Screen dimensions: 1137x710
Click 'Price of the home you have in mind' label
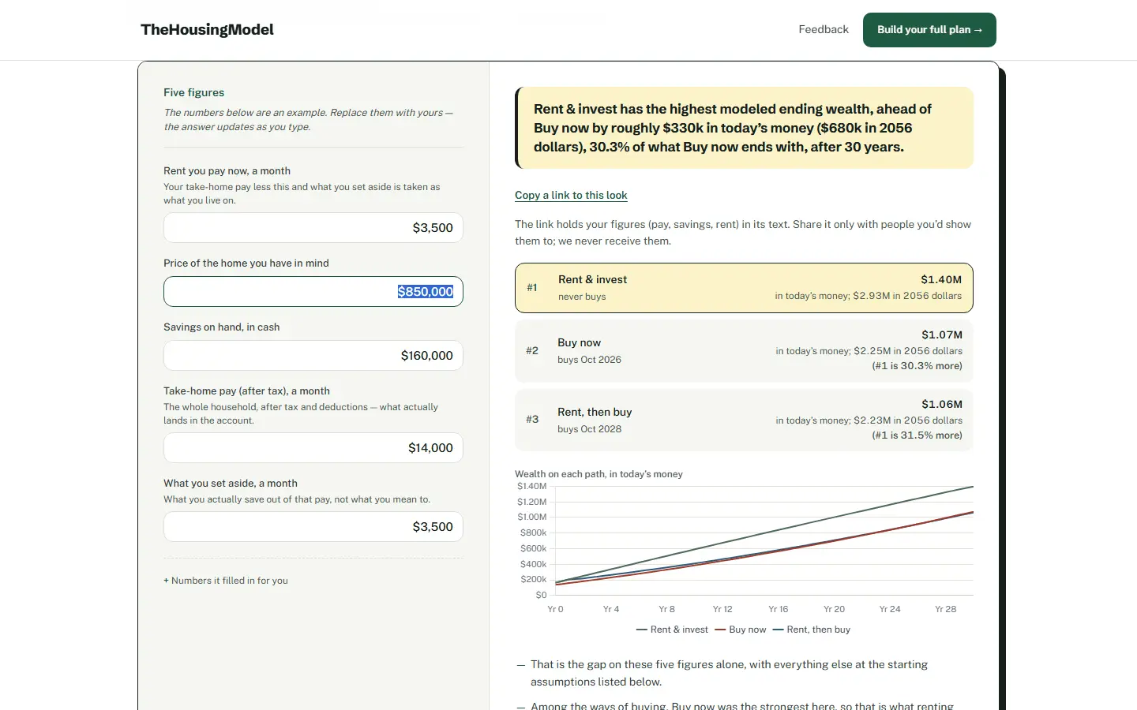coord(246,263)
